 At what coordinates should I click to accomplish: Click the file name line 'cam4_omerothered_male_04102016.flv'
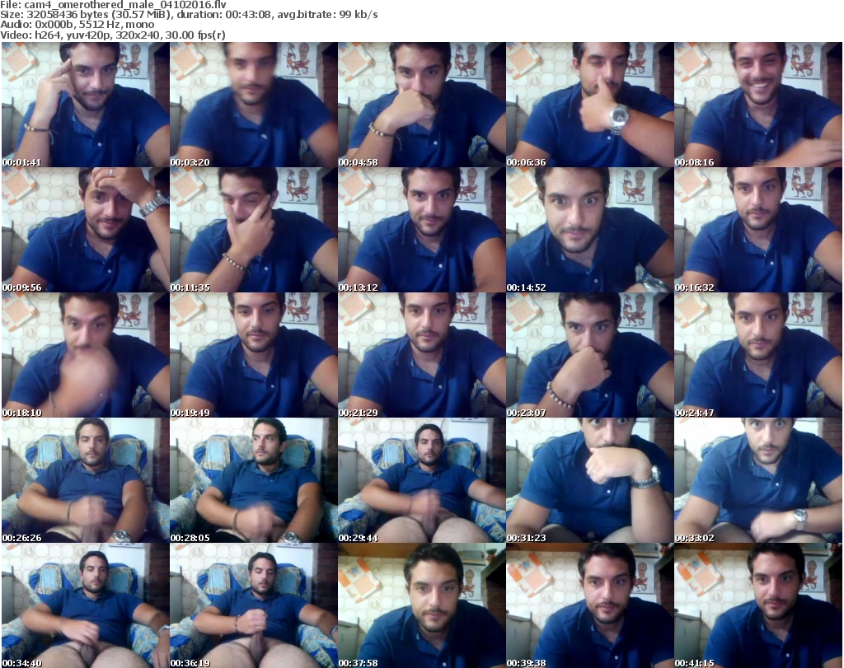click(113, 4)
